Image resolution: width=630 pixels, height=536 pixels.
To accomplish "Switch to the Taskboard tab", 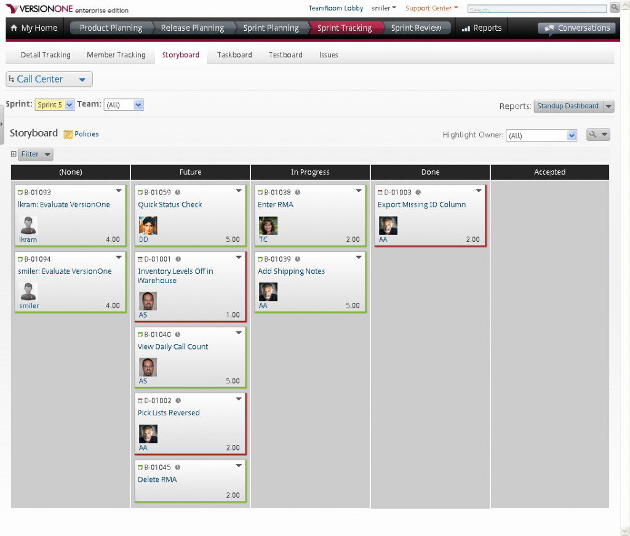I will pyautogui.click(x=234, y=55).
